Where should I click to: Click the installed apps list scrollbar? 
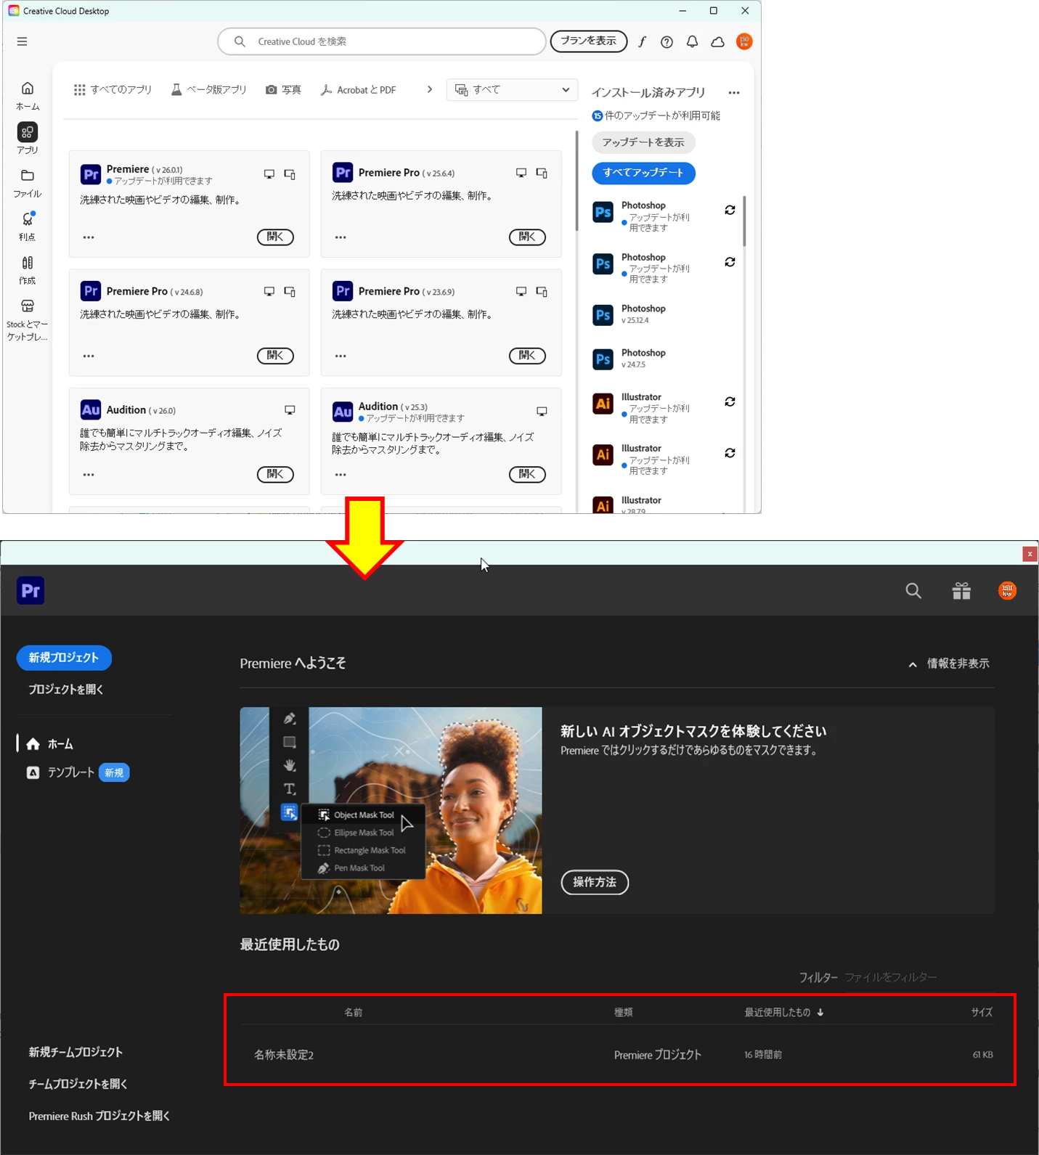744,221
